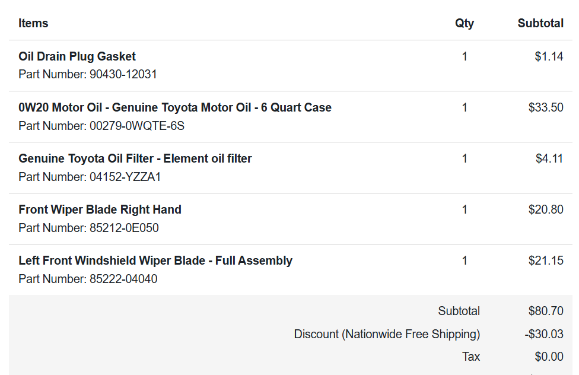Select part number 85212-0E050

point(124,227)
